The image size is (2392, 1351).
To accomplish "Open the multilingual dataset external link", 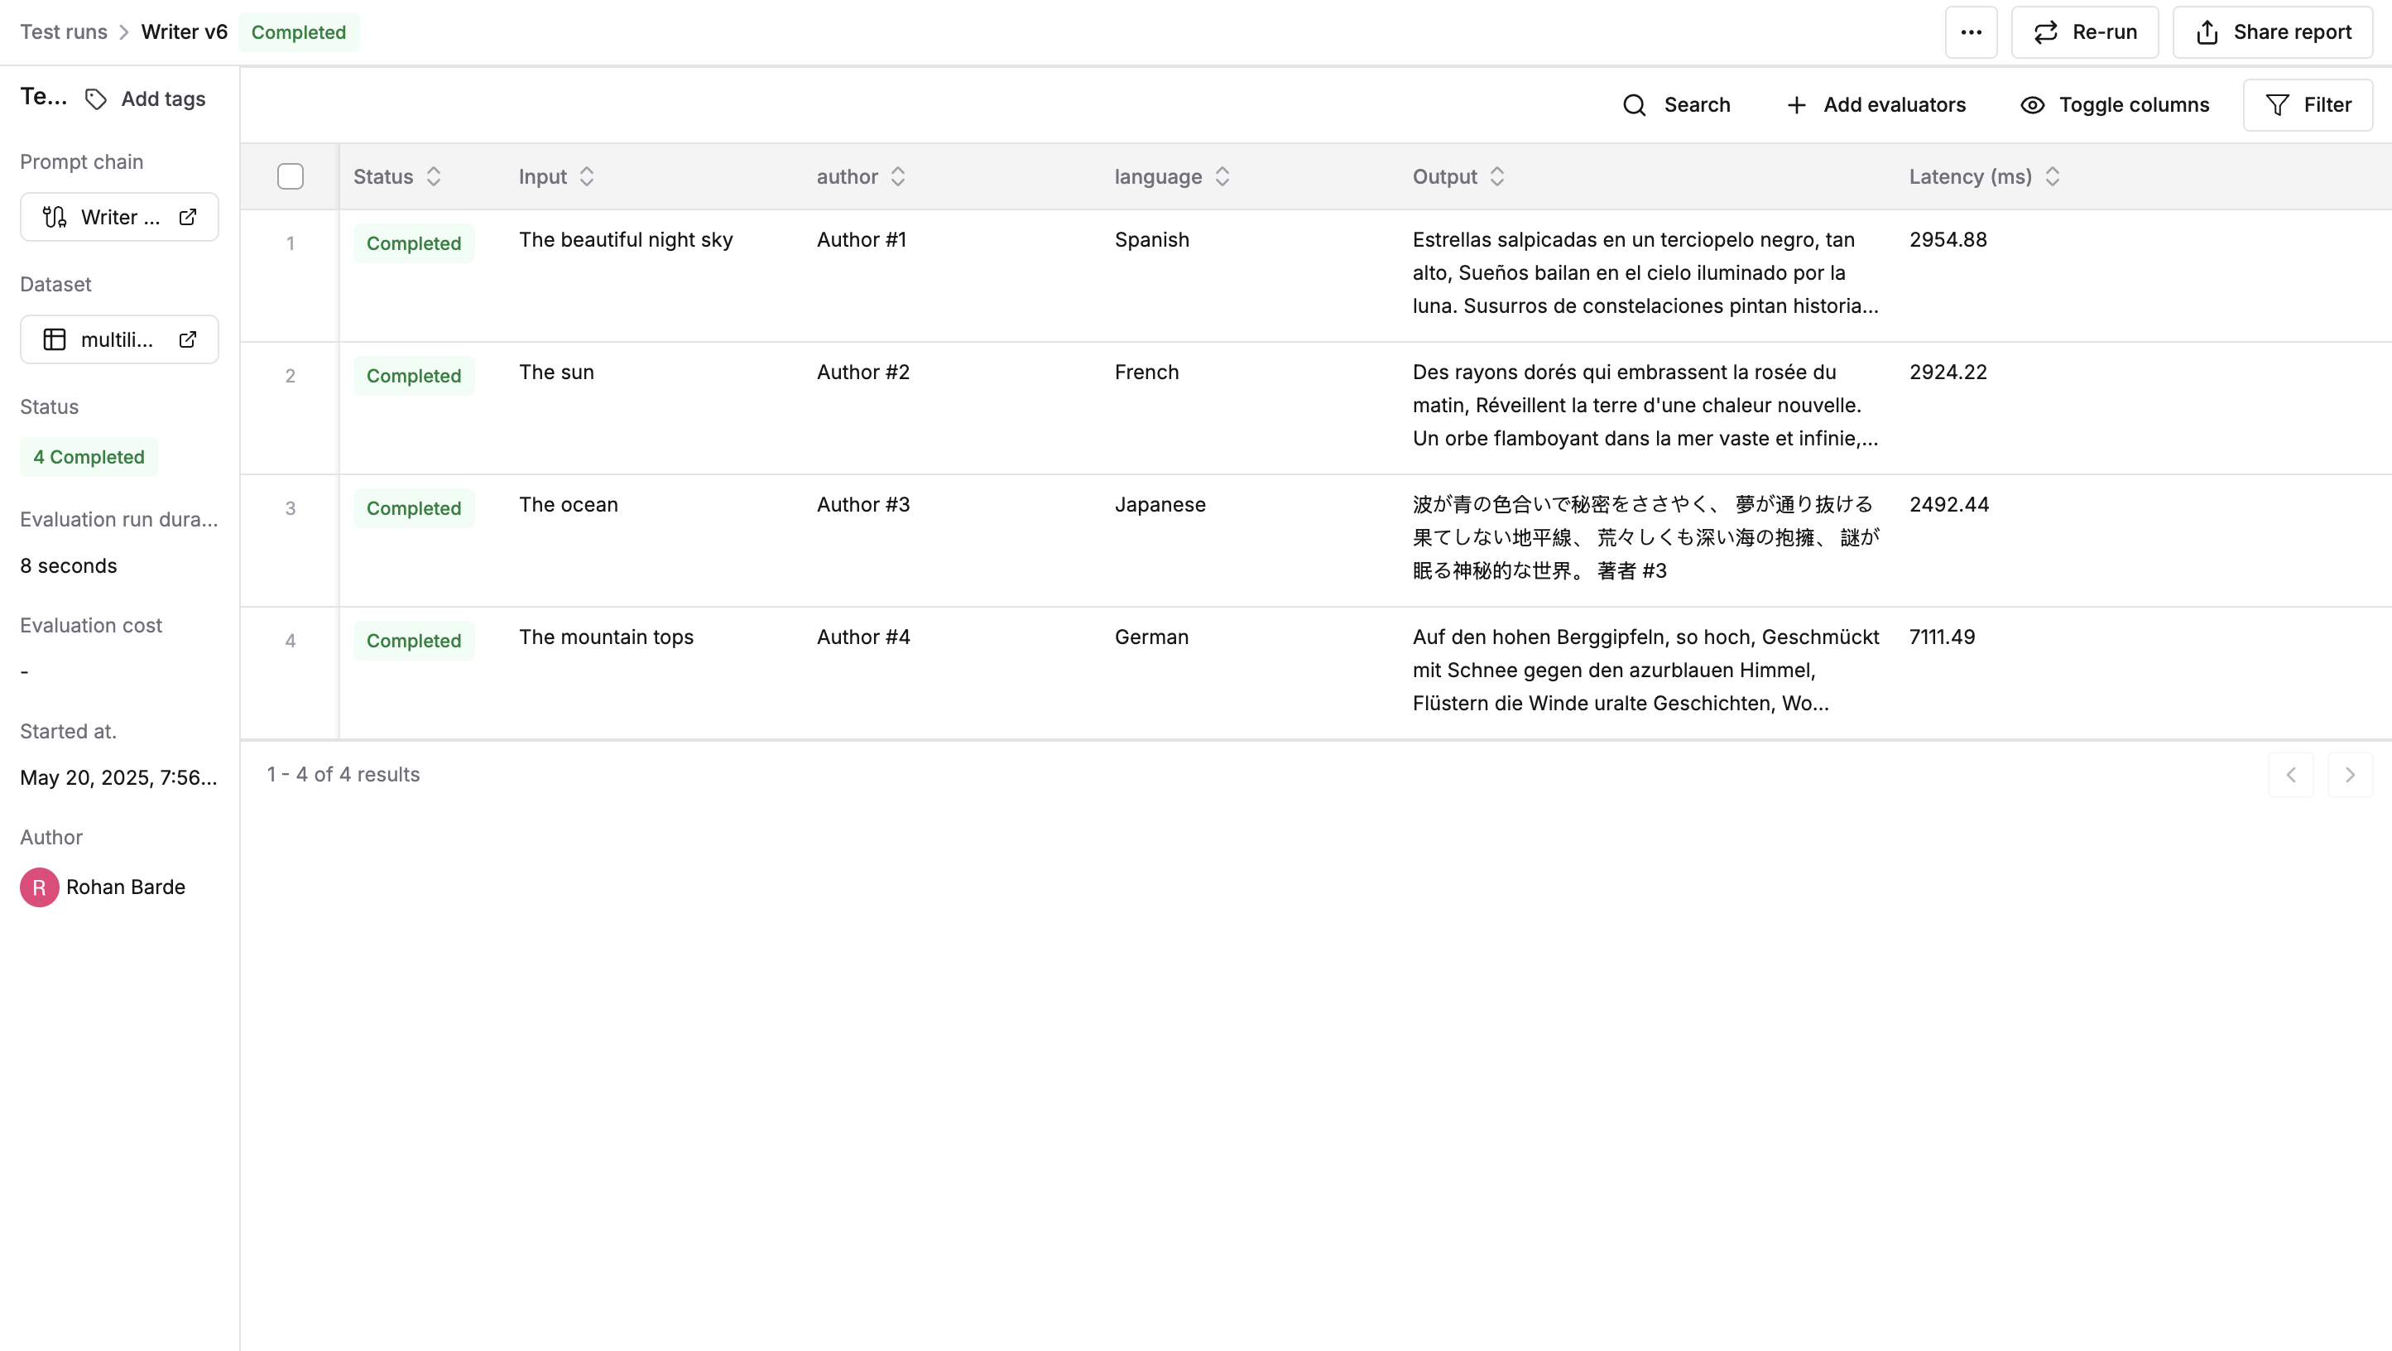I will 188,340.
